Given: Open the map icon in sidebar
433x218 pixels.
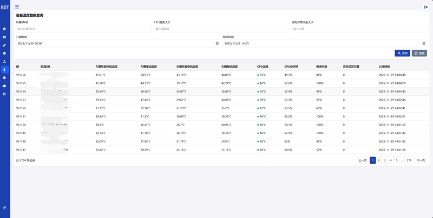Looking at the screenshot, I should 4,37.
